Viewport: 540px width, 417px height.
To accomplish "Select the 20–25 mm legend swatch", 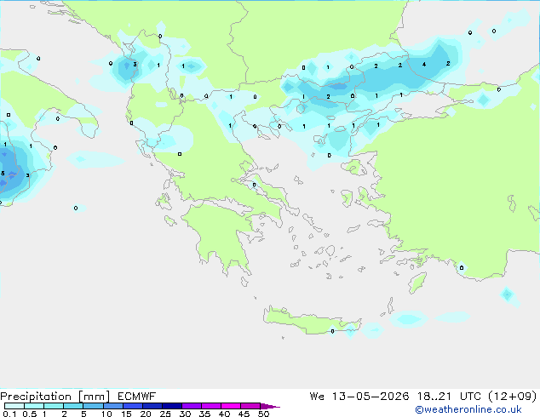I will coord(152,406).
